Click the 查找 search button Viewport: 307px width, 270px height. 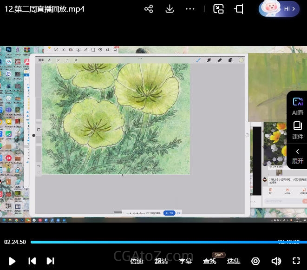point(209,261)
